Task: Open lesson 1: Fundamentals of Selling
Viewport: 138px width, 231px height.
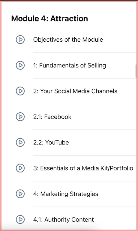Action: tap(69, 65)
